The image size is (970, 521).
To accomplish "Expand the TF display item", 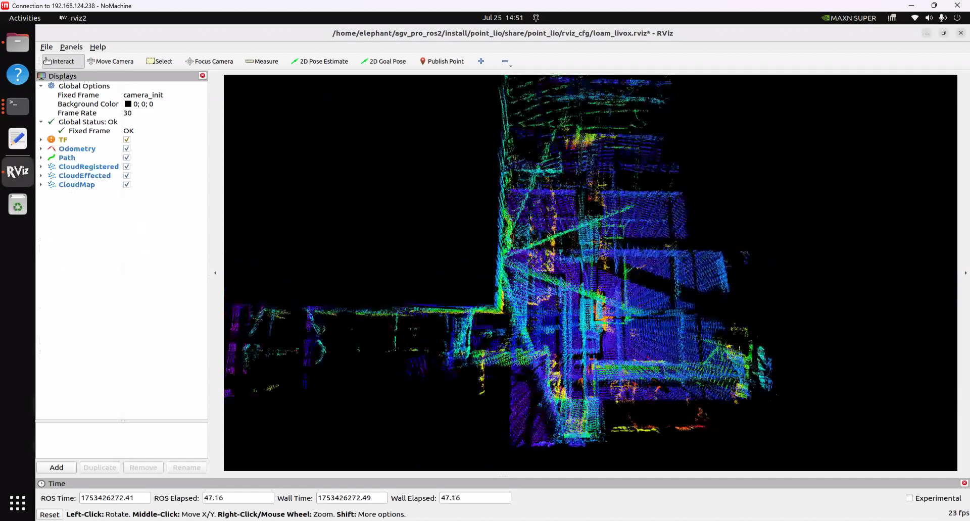I will 41,140.
